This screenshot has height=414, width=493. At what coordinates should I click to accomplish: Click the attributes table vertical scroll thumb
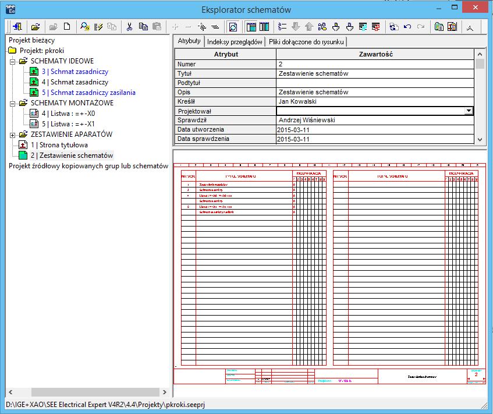tap(480, 63)
